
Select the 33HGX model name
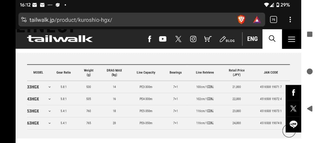pyautogui.click(x=33, y=87)
